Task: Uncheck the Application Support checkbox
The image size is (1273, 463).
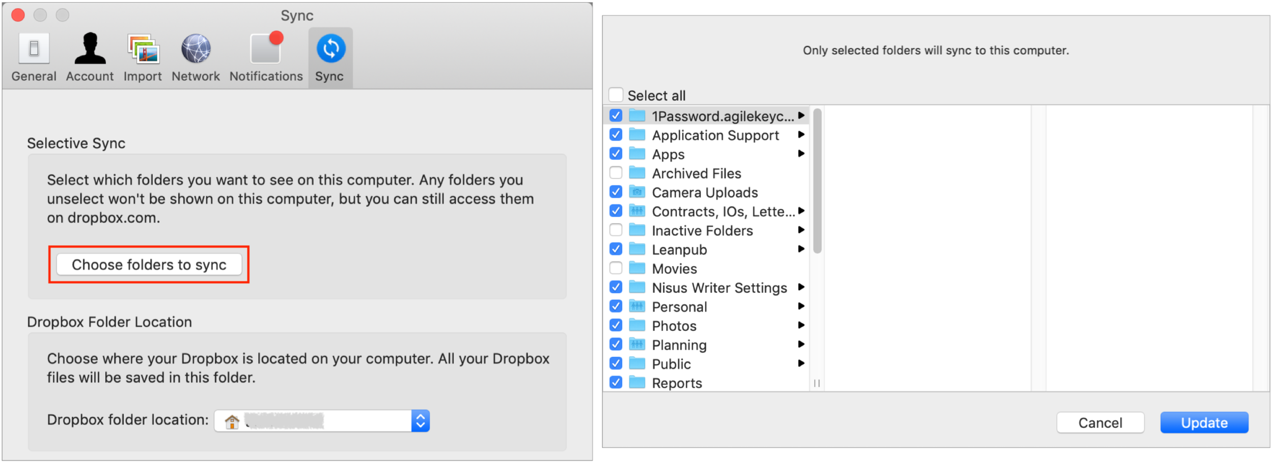Action: pos(616,135)
